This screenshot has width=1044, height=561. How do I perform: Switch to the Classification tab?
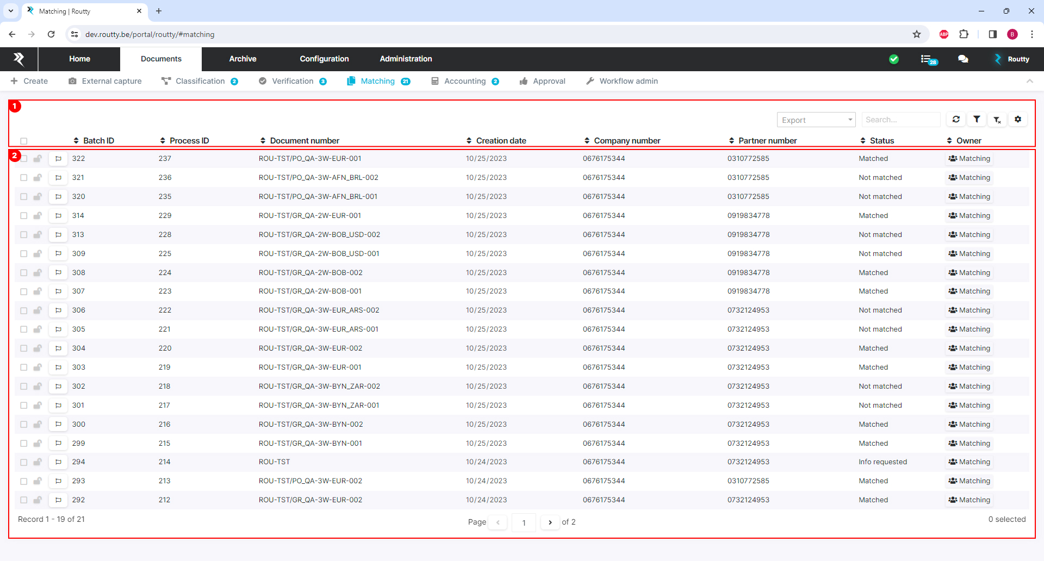tap(200, 81)
